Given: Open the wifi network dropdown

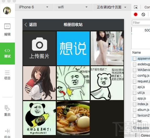Looking at the screenshot, I should pos(73,7).
